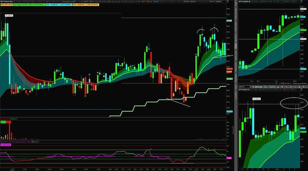Screen dimensions: 308x171
Task: Open chart settings gear in 1h toolbar
Action: [282, 87]
